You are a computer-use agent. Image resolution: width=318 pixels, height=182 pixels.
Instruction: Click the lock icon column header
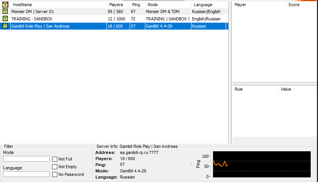(5, 5)
